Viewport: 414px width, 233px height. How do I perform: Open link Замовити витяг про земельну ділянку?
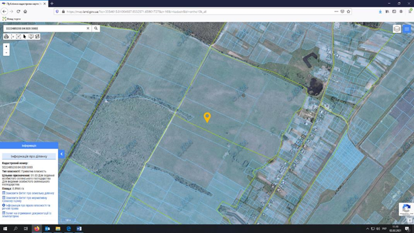pos(28,193)
